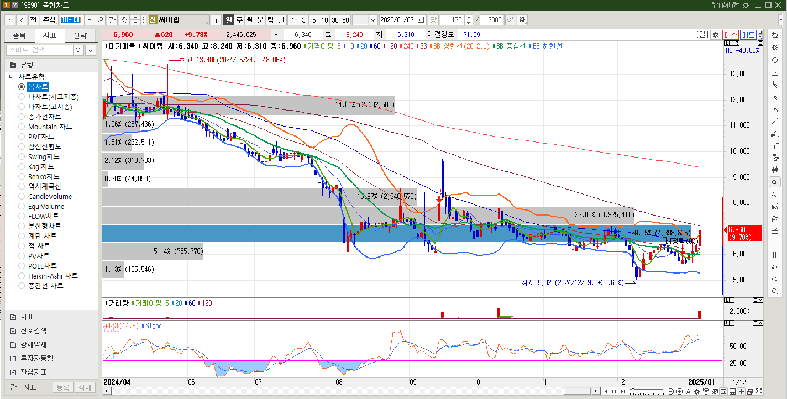Expand the 지표 tree node

13,317
